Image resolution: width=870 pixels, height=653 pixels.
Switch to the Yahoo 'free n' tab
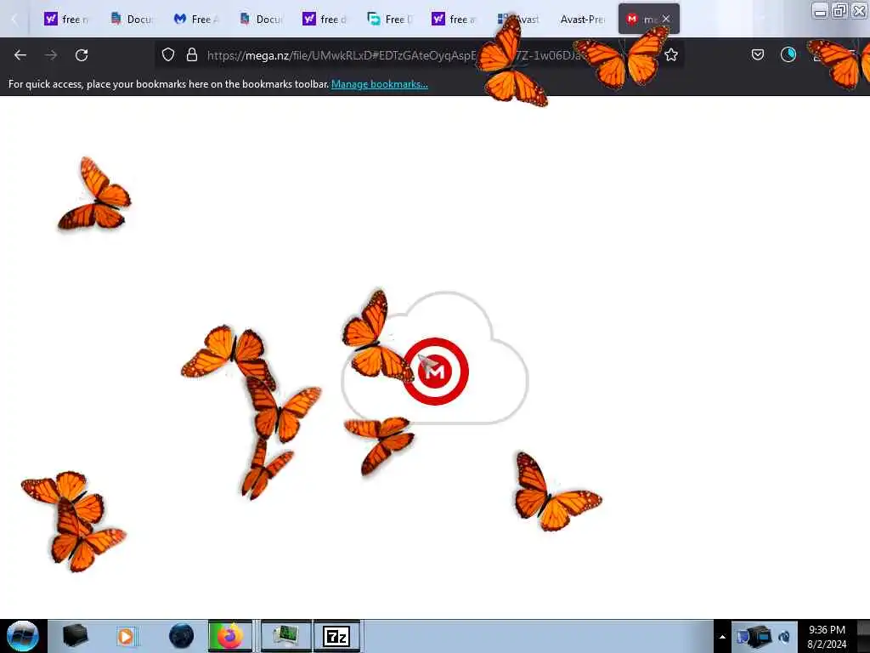tap(66, 19)
